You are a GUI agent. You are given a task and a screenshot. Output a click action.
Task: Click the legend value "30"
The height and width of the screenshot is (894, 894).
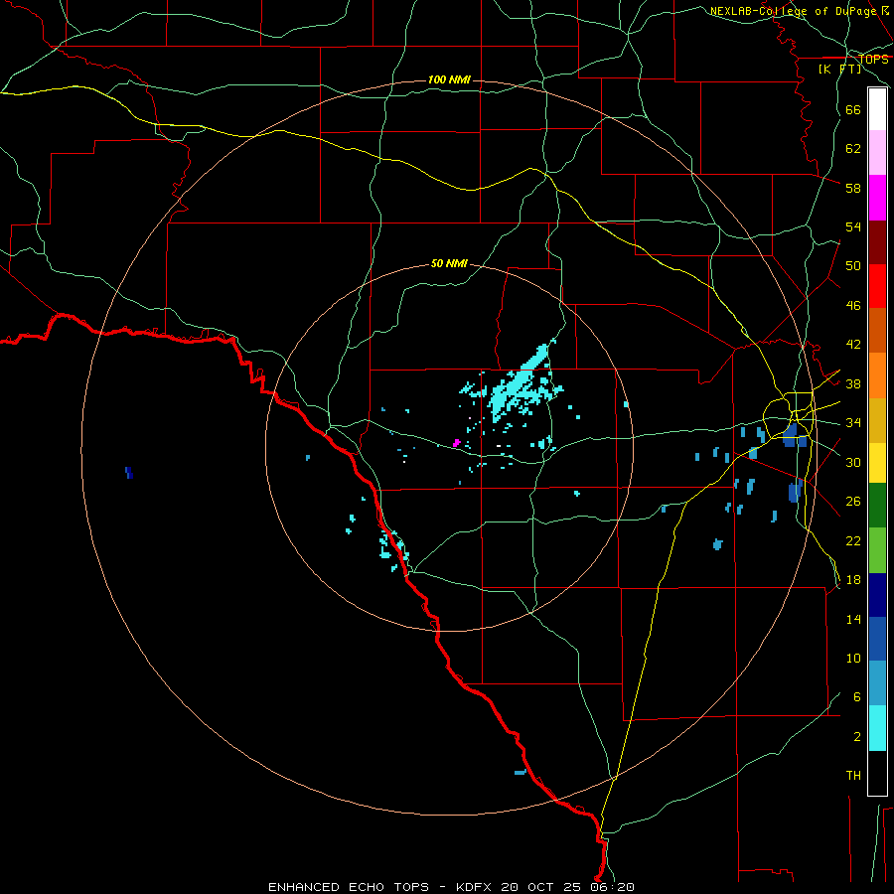tap(853, 462)
